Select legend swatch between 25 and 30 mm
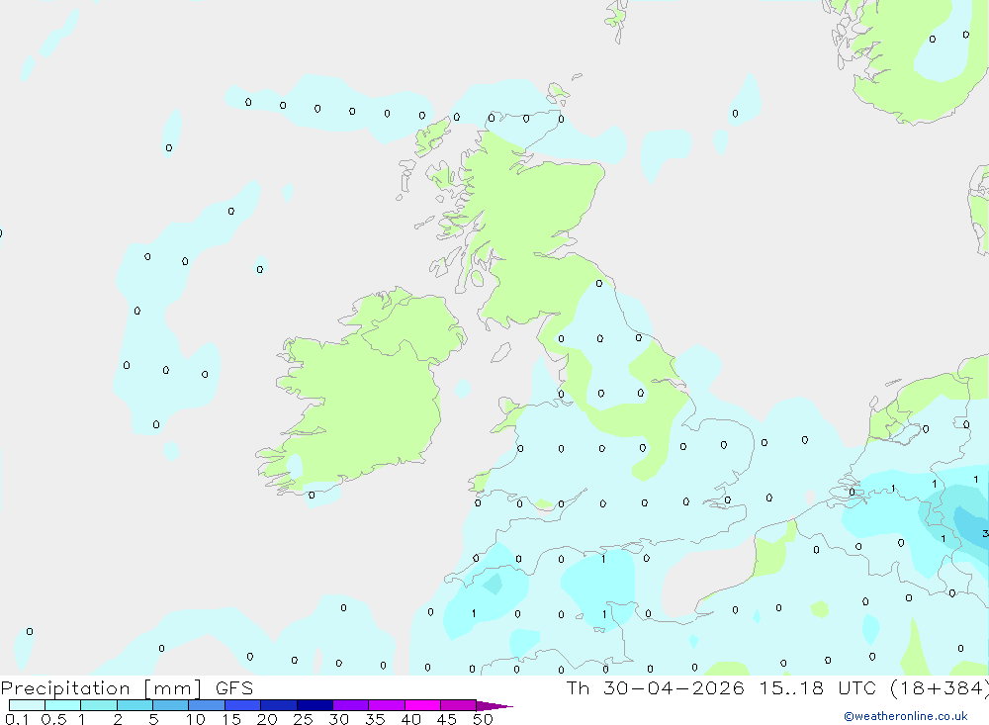This screenshot has width=989, height=725. coord(315,705)
